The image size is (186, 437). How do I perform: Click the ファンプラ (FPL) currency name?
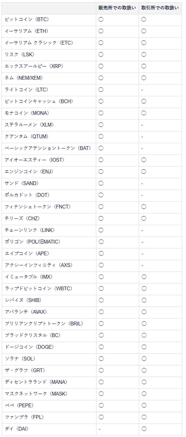coord(24,417)
